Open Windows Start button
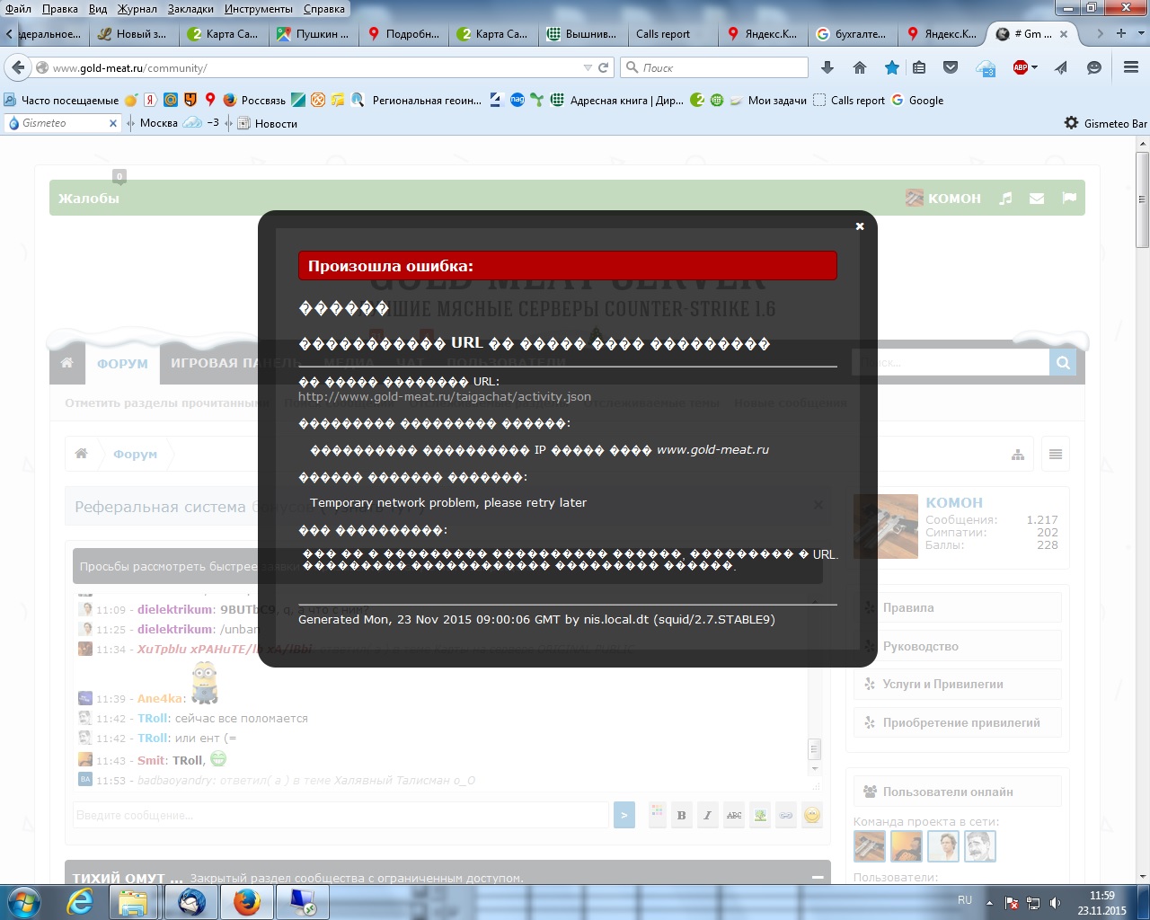This screenshot has width=1150, height=920. pyautogui.click(x=24, y=902)
